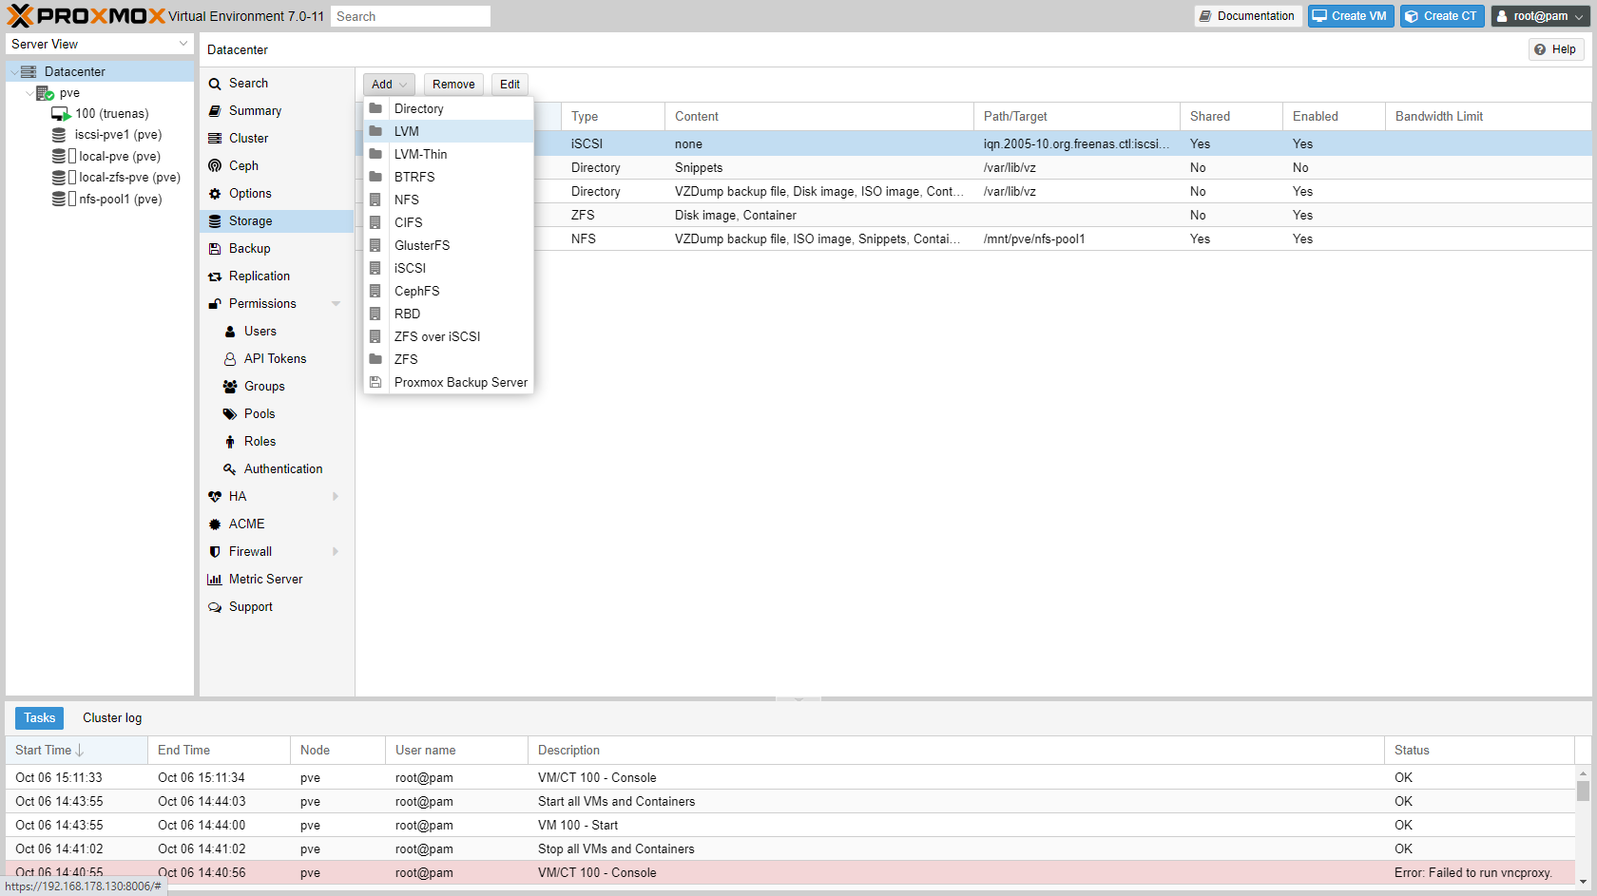Click the Ceph icon in sidebar
1597x896 pixels.
click(x=215, y=166)
